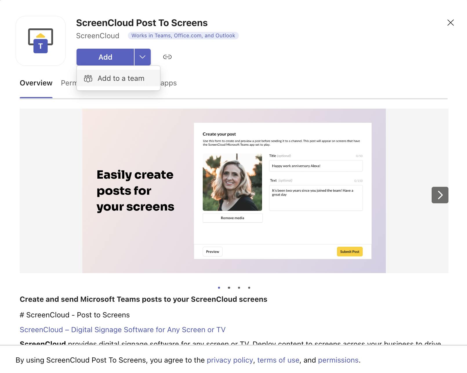467x373 pixels.
Task: Open ScreenCloud Digital Signage Software link
Action: click(123, 330)
